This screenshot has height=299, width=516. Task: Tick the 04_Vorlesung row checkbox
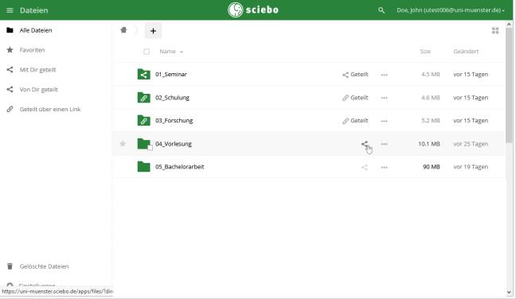point(150,148)
